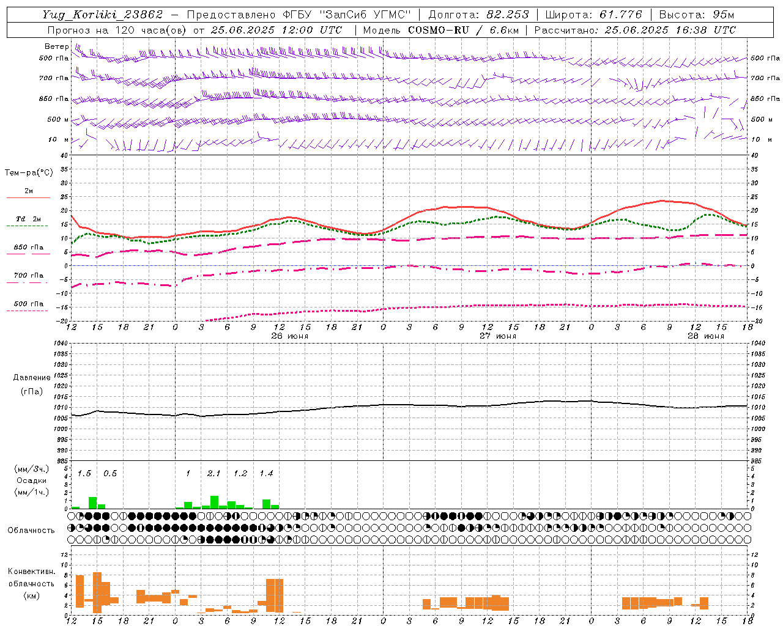Click the 'Конвективн.' convective cloud label
The width and height of the screenshot is (783, 626).
click(x=31, y=572)
